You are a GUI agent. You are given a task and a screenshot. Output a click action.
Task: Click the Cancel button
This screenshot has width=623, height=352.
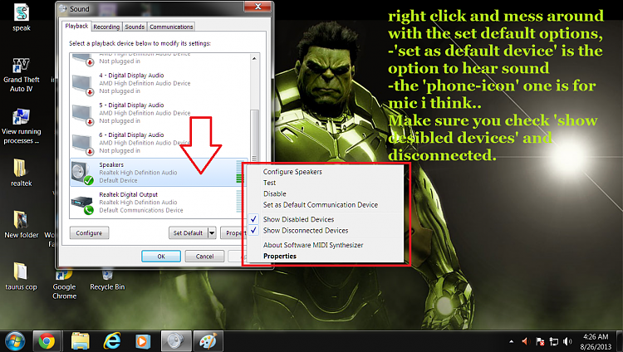[204, 257]
